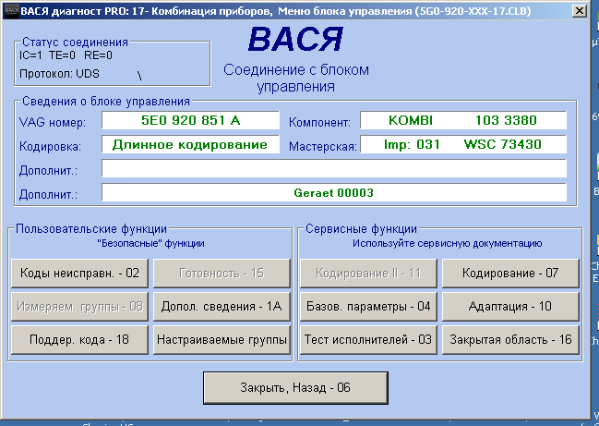
Task: Click the Geraet 00003 field
Action: pos(334,192)
